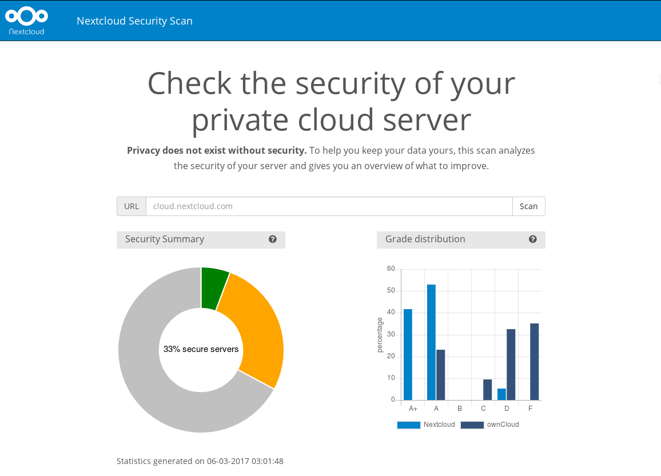The height and width of the screenshot is (476, 661).
Task: Open the Grade distribution help icon
Action: 533,239
